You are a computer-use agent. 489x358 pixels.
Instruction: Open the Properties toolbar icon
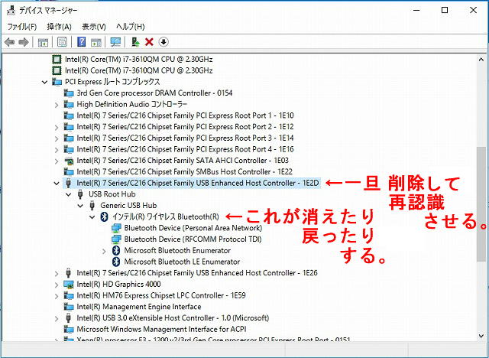click(x=62, y=42)
